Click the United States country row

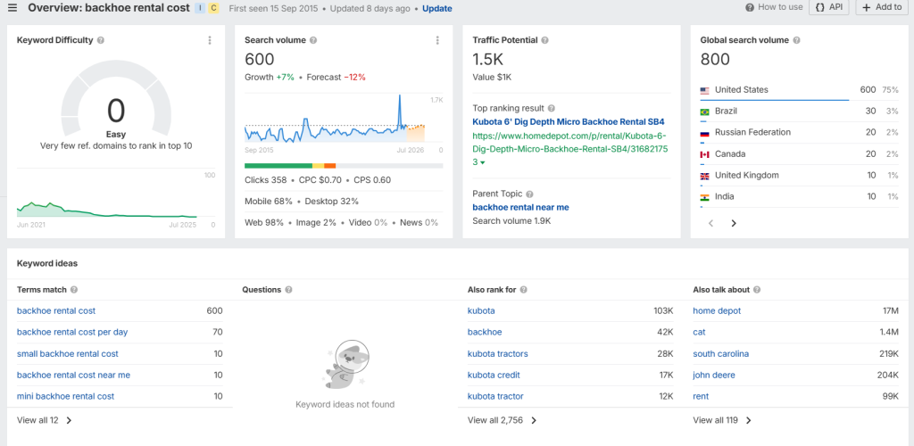799,90
